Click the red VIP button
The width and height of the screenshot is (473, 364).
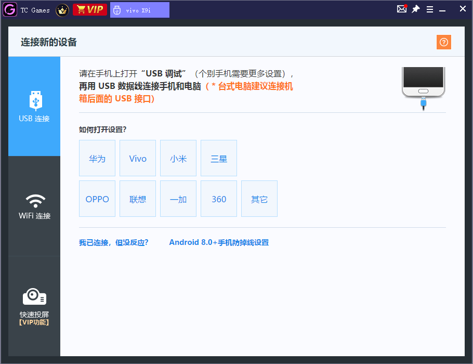pos(89,9)
